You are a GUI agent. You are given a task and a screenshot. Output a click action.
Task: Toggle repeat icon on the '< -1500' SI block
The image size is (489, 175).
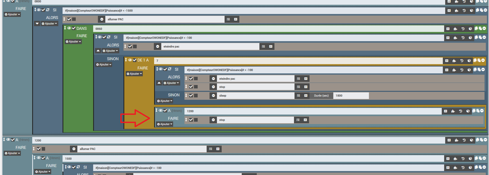(48, 10)
